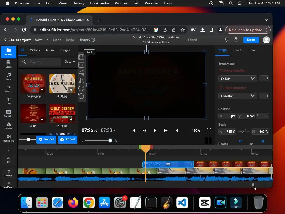Click the orange timeline playhead marker
Viewport: 285px width, 214px height.
[x=146, y=149]
